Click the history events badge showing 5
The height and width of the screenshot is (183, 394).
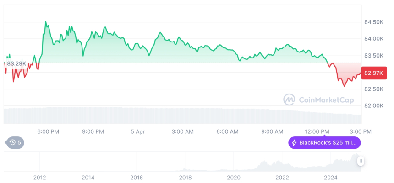coord(16,143)
